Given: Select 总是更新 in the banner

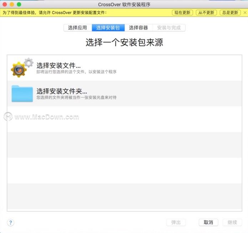Looking at the screenshot, I should click(x=230, y=12).
